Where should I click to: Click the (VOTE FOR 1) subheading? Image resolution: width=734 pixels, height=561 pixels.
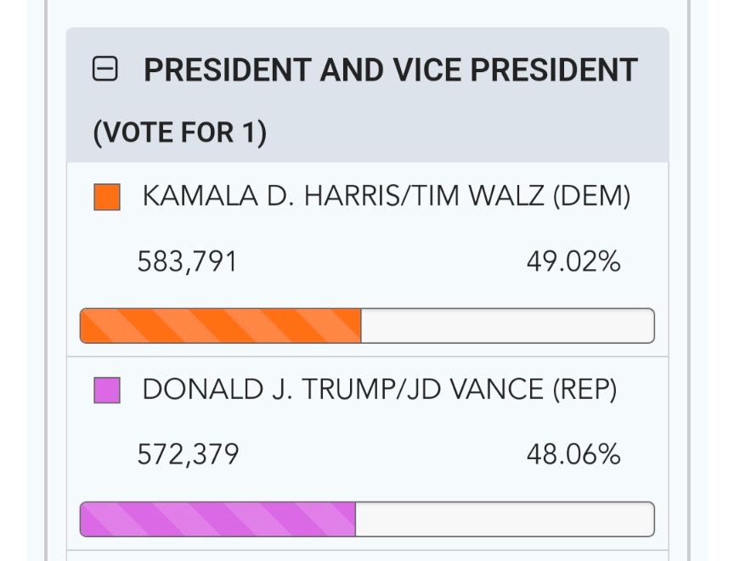(x=179, y=132)
